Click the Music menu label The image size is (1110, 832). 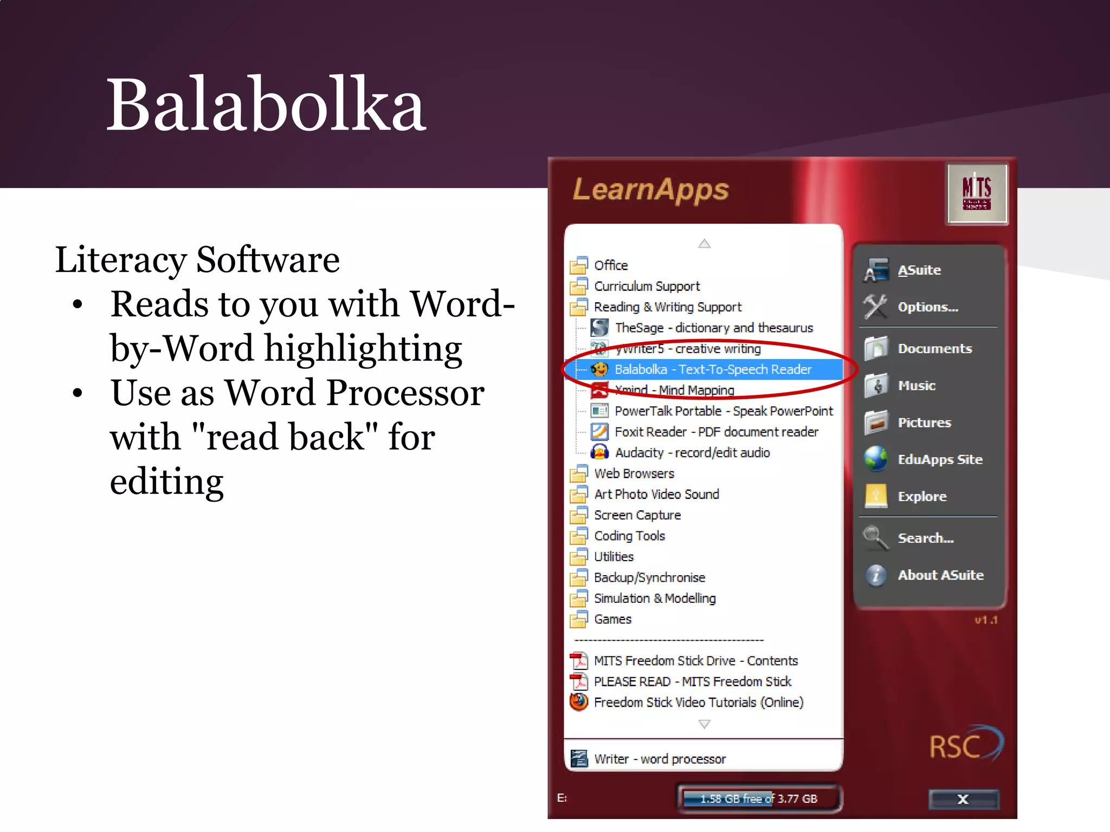(917, 386)
